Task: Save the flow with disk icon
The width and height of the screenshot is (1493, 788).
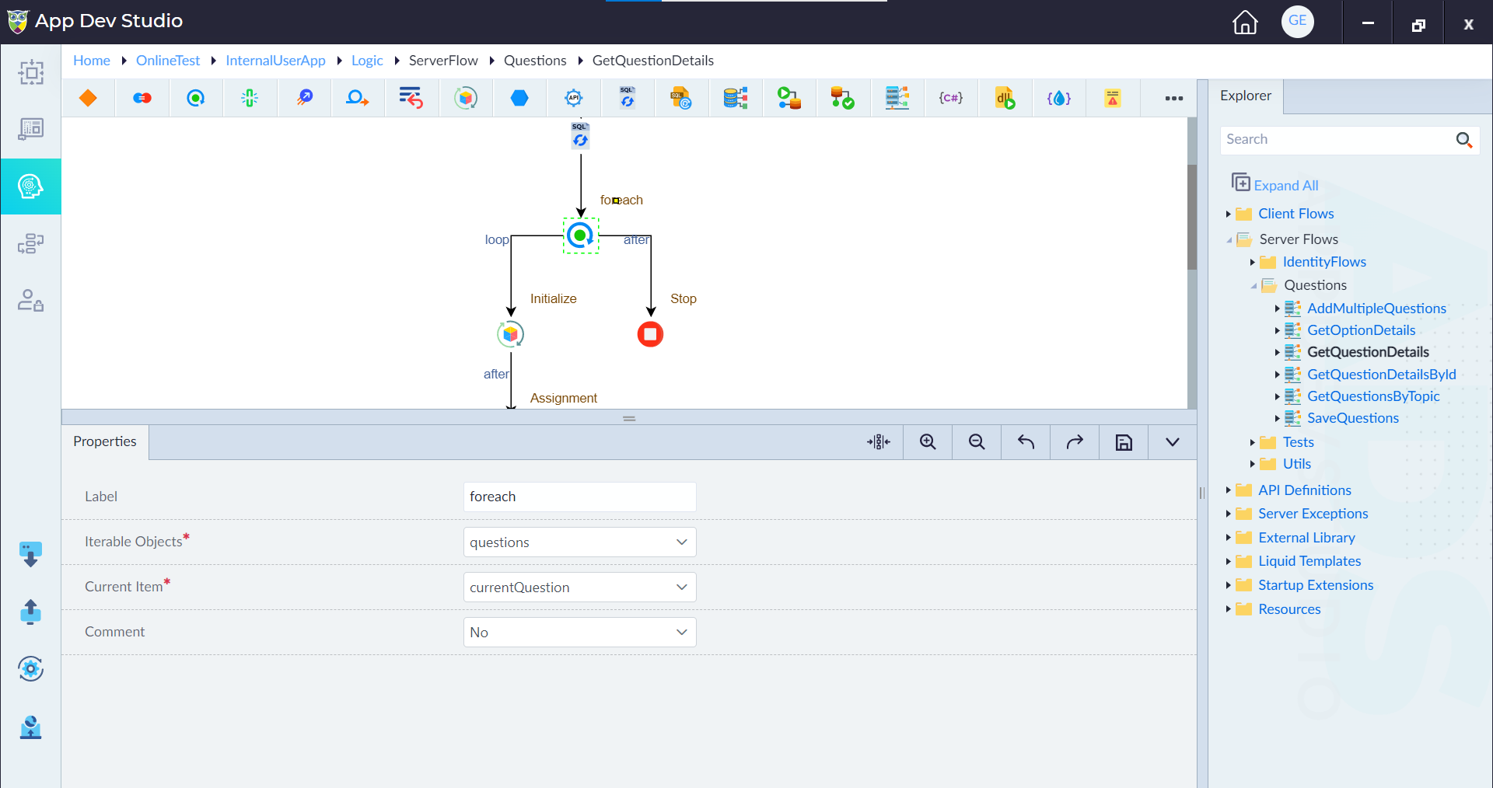Action: [x=1124, y=442]
